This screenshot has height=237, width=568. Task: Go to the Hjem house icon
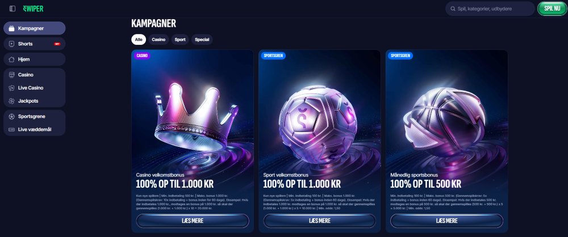click(x=11, y=60)
